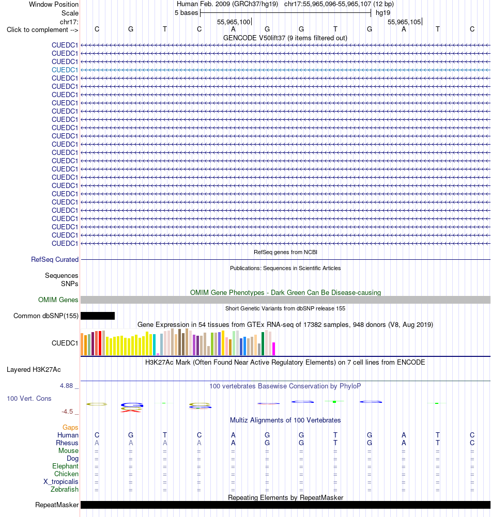Select the light-blue highlighted CUEDC1 transcript label
The width and height of the screenshot is (491, 517).
(x=65, y=70)
